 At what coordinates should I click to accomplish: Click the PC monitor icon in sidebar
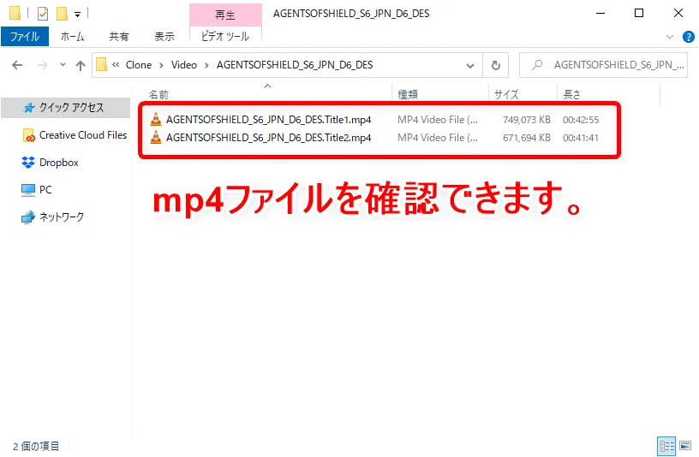(x=28, y=190)
